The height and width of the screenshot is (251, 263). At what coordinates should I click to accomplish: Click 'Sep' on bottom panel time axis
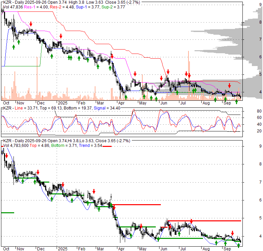click(227, 249)
